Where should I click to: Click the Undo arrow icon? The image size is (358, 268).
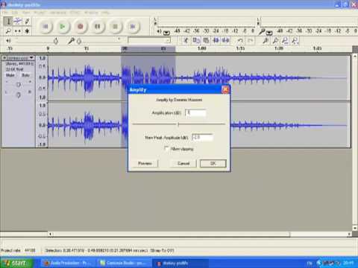pos(240,40)
